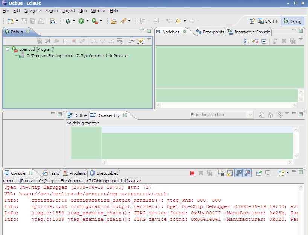Open the Navigate menu
The image size is (308, 235).
(33, 11)
